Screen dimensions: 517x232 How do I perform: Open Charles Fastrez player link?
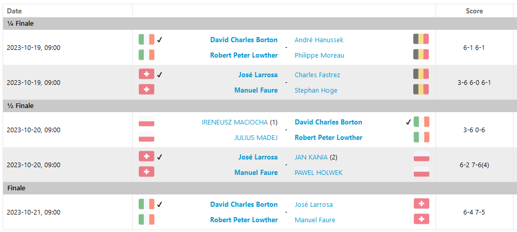pos(317,75)
